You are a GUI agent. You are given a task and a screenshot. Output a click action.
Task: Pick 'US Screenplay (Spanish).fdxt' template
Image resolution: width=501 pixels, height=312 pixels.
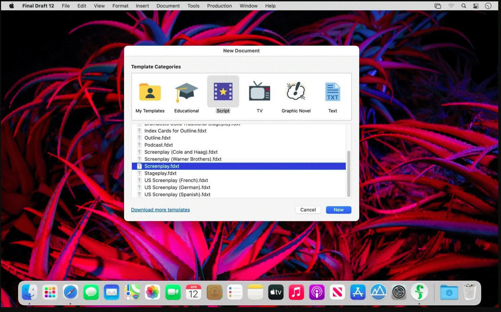tap(239, 194)
